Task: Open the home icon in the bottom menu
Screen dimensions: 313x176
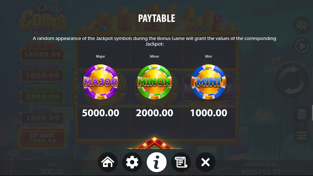Action: coord(108,162)
